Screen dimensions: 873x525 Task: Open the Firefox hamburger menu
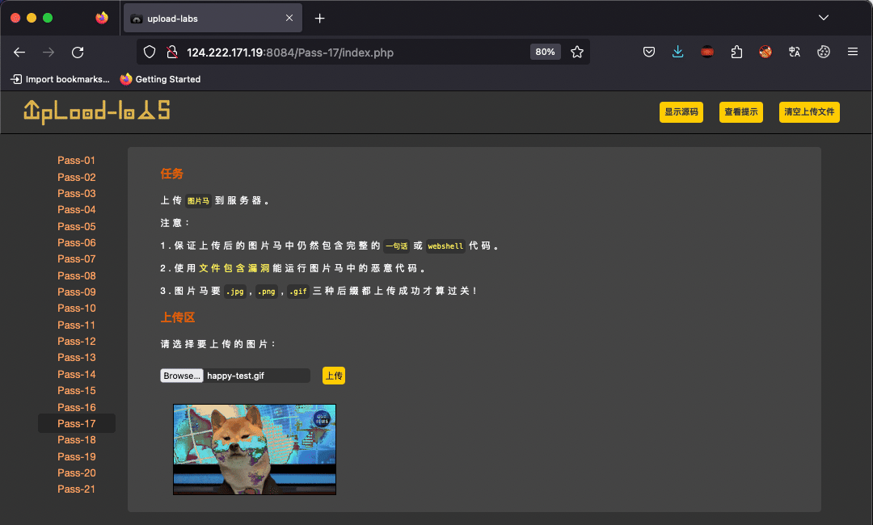pos(853,52)
